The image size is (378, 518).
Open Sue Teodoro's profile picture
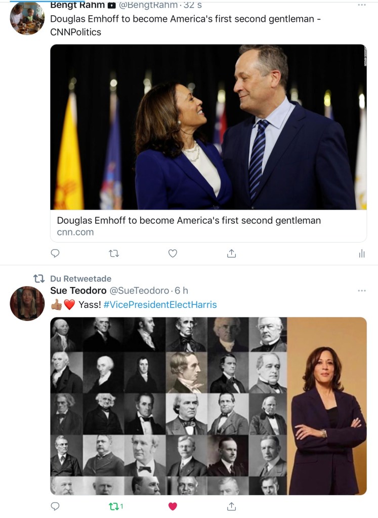pyautogui.click(x=27, y=303)
